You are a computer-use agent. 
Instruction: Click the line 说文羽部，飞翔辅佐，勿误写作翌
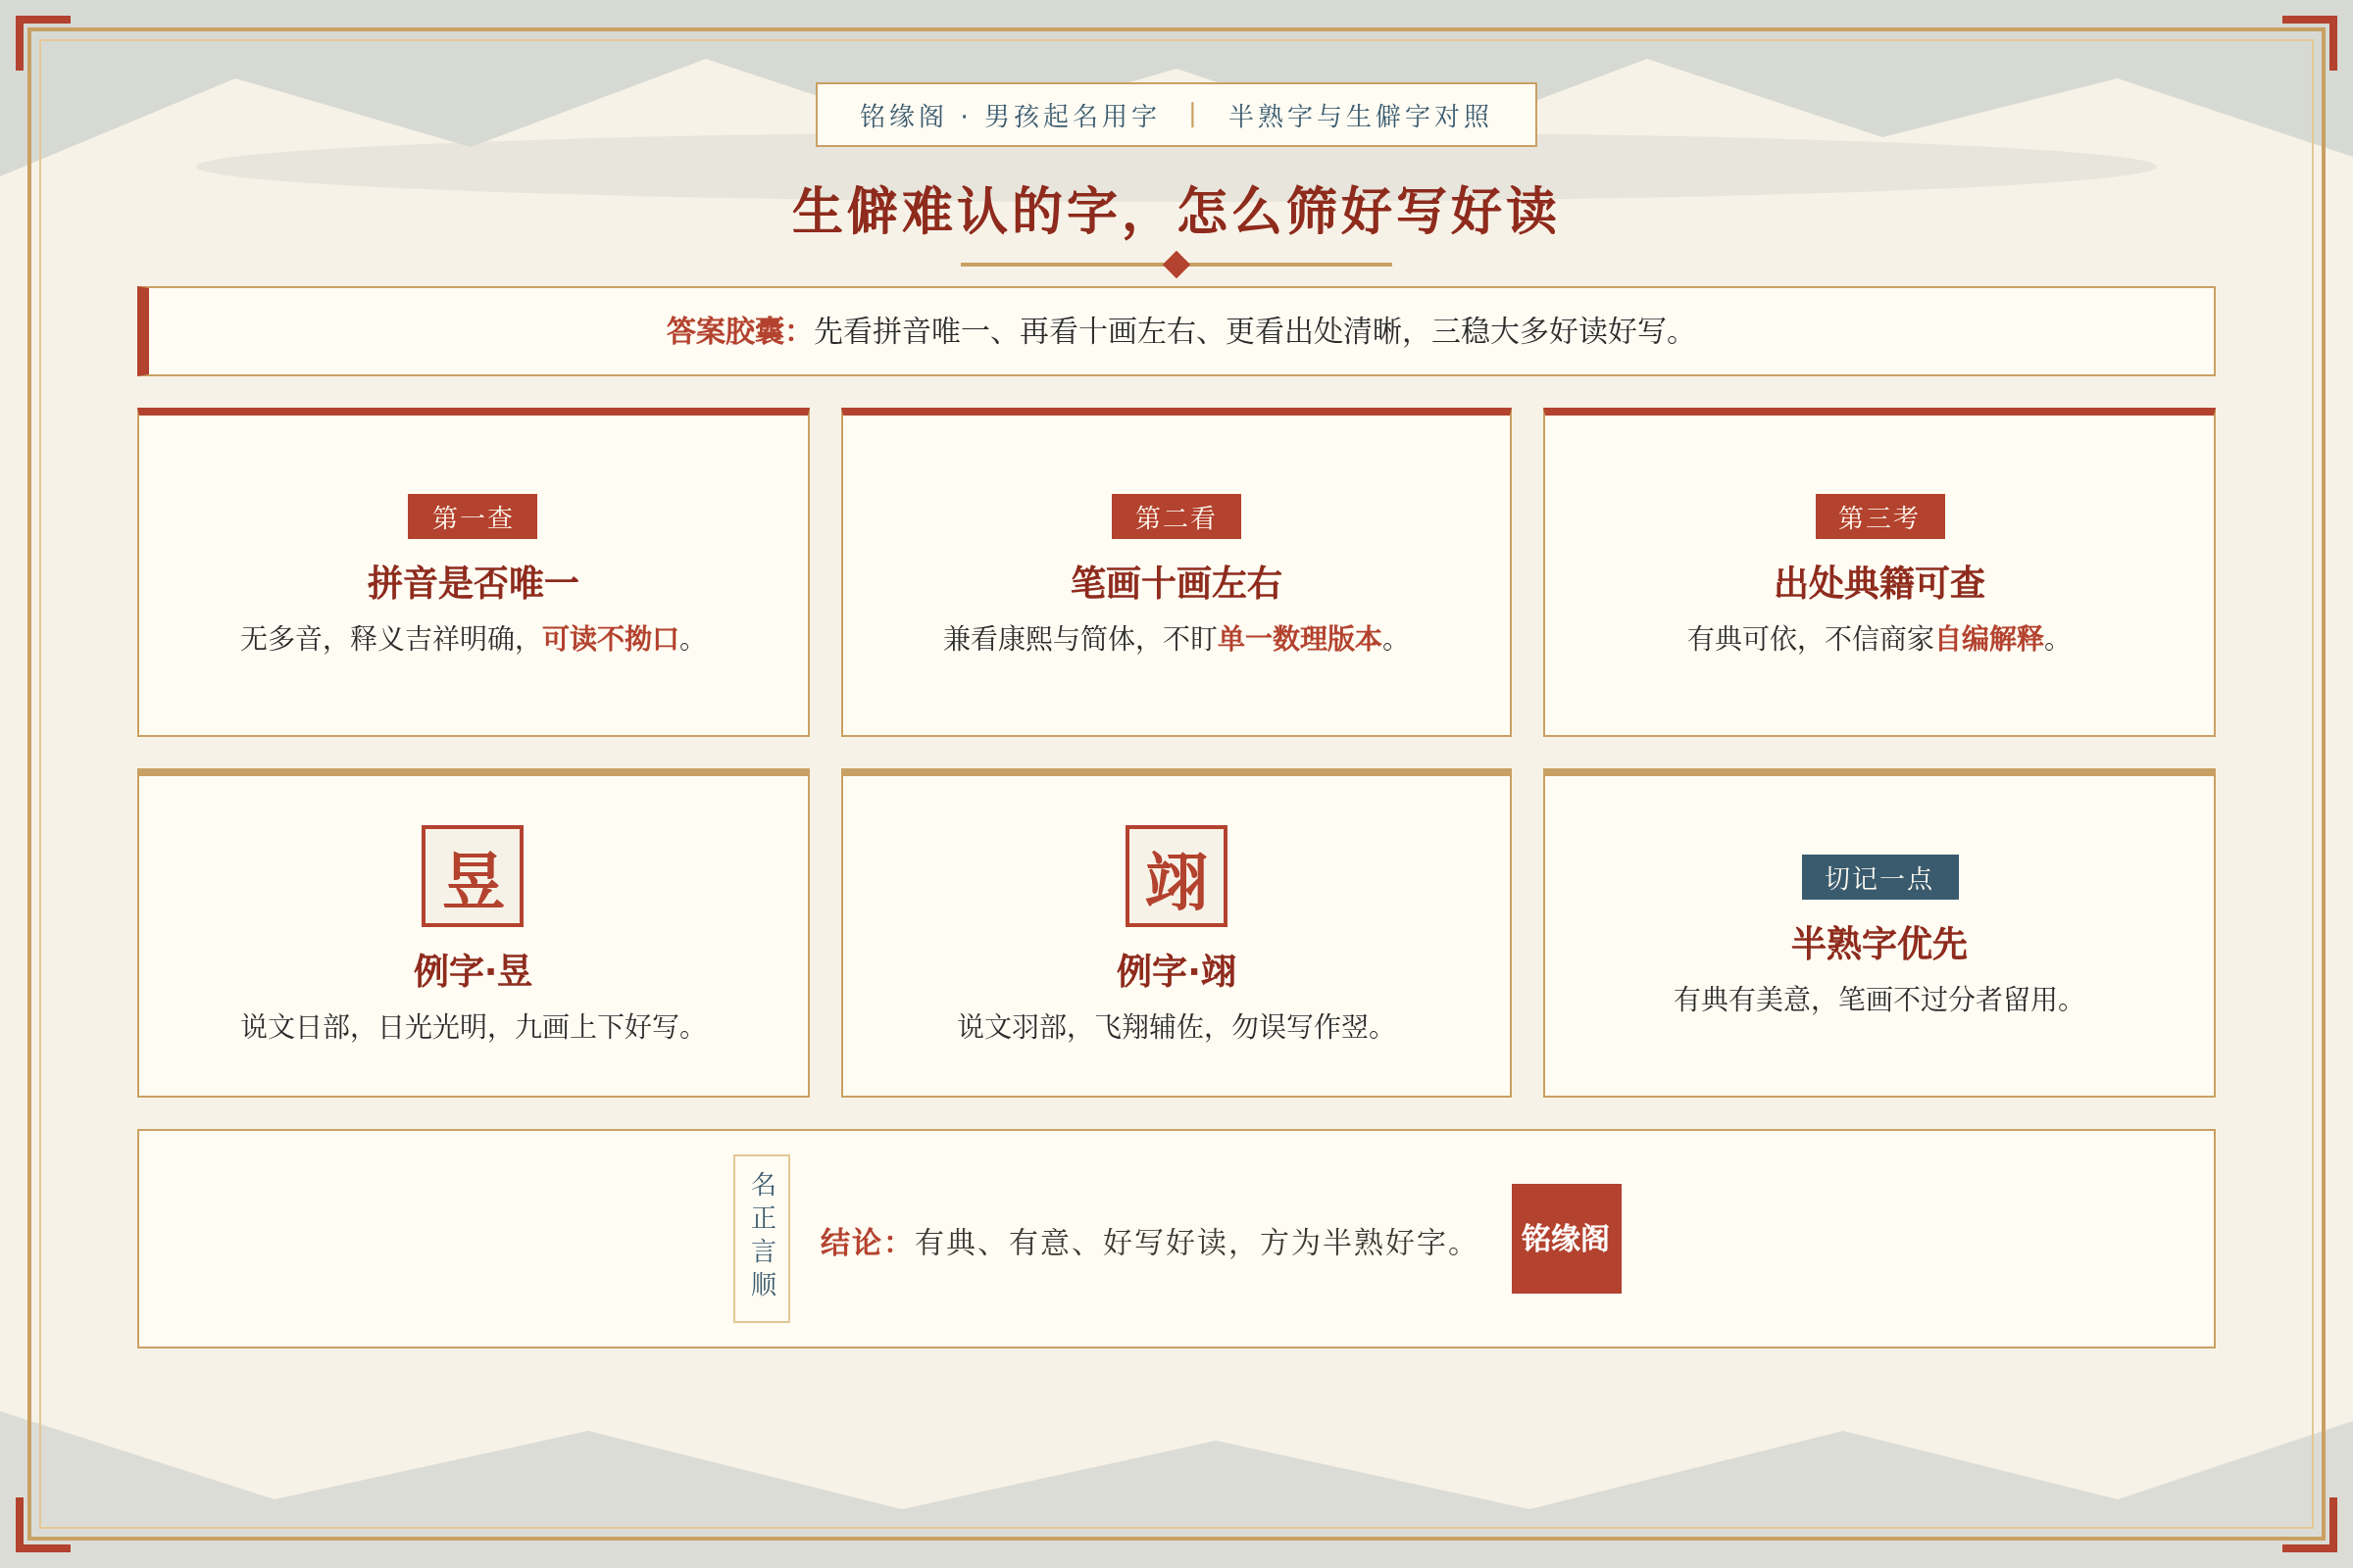click(x=1171, y=1027)
